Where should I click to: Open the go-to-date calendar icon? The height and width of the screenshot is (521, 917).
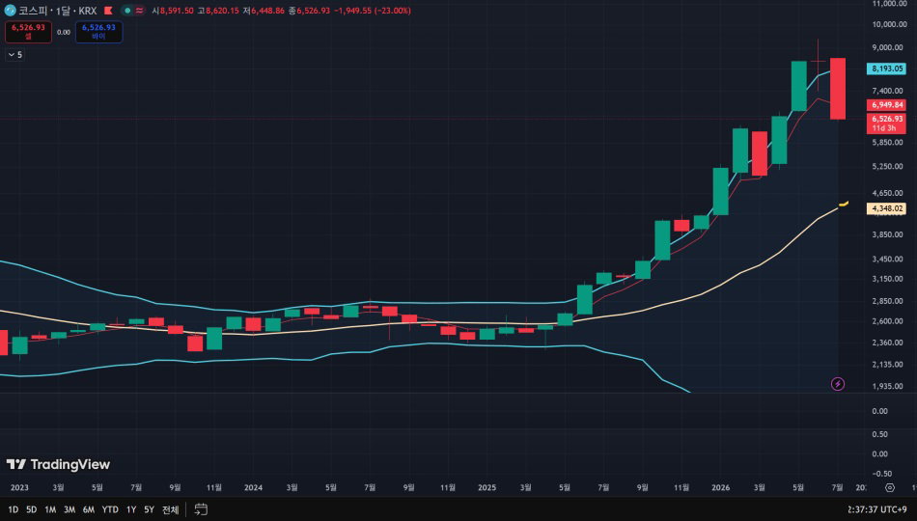(201, 509)
